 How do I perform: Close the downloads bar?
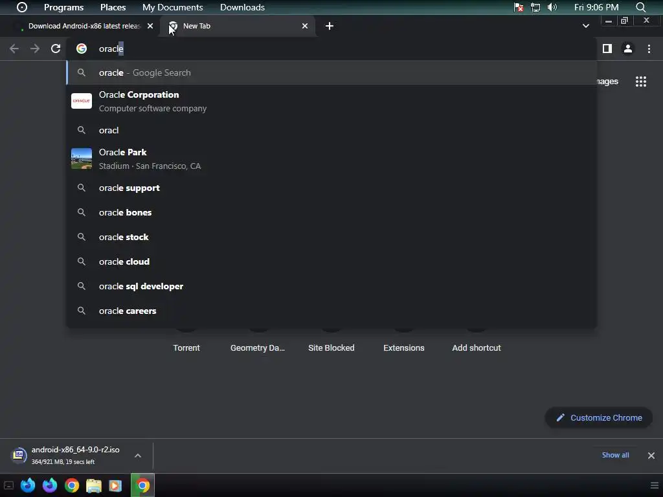[651, 455]
